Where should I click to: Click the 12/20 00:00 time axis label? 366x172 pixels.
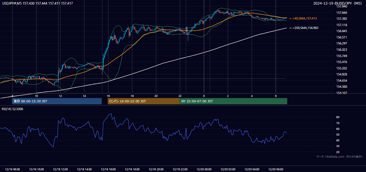(204, 169)
